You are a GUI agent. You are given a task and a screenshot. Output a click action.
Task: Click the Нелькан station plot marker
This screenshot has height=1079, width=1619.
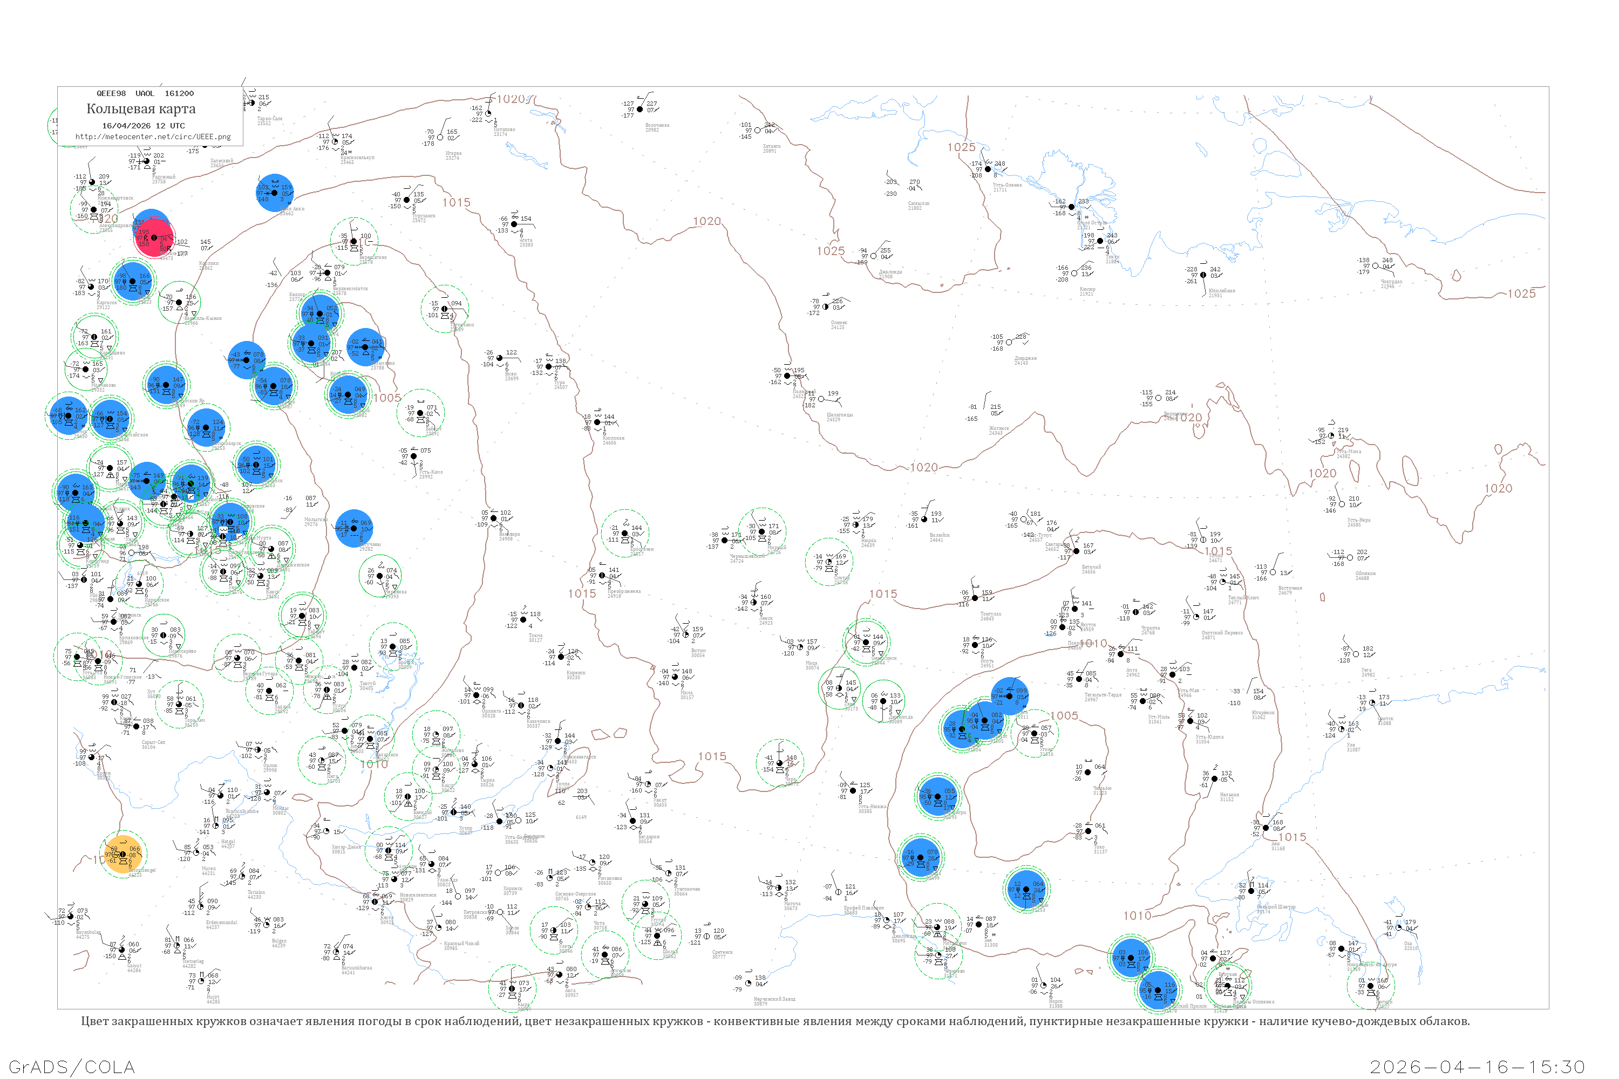[x=1214, y=779]
